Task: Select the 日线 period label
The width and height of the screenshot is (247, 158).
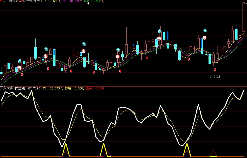Action: click(22, 1)
